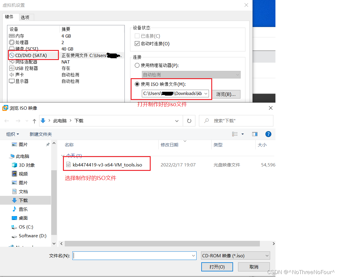
Task: Refresh the 下载 folder view
Action: 189,121
